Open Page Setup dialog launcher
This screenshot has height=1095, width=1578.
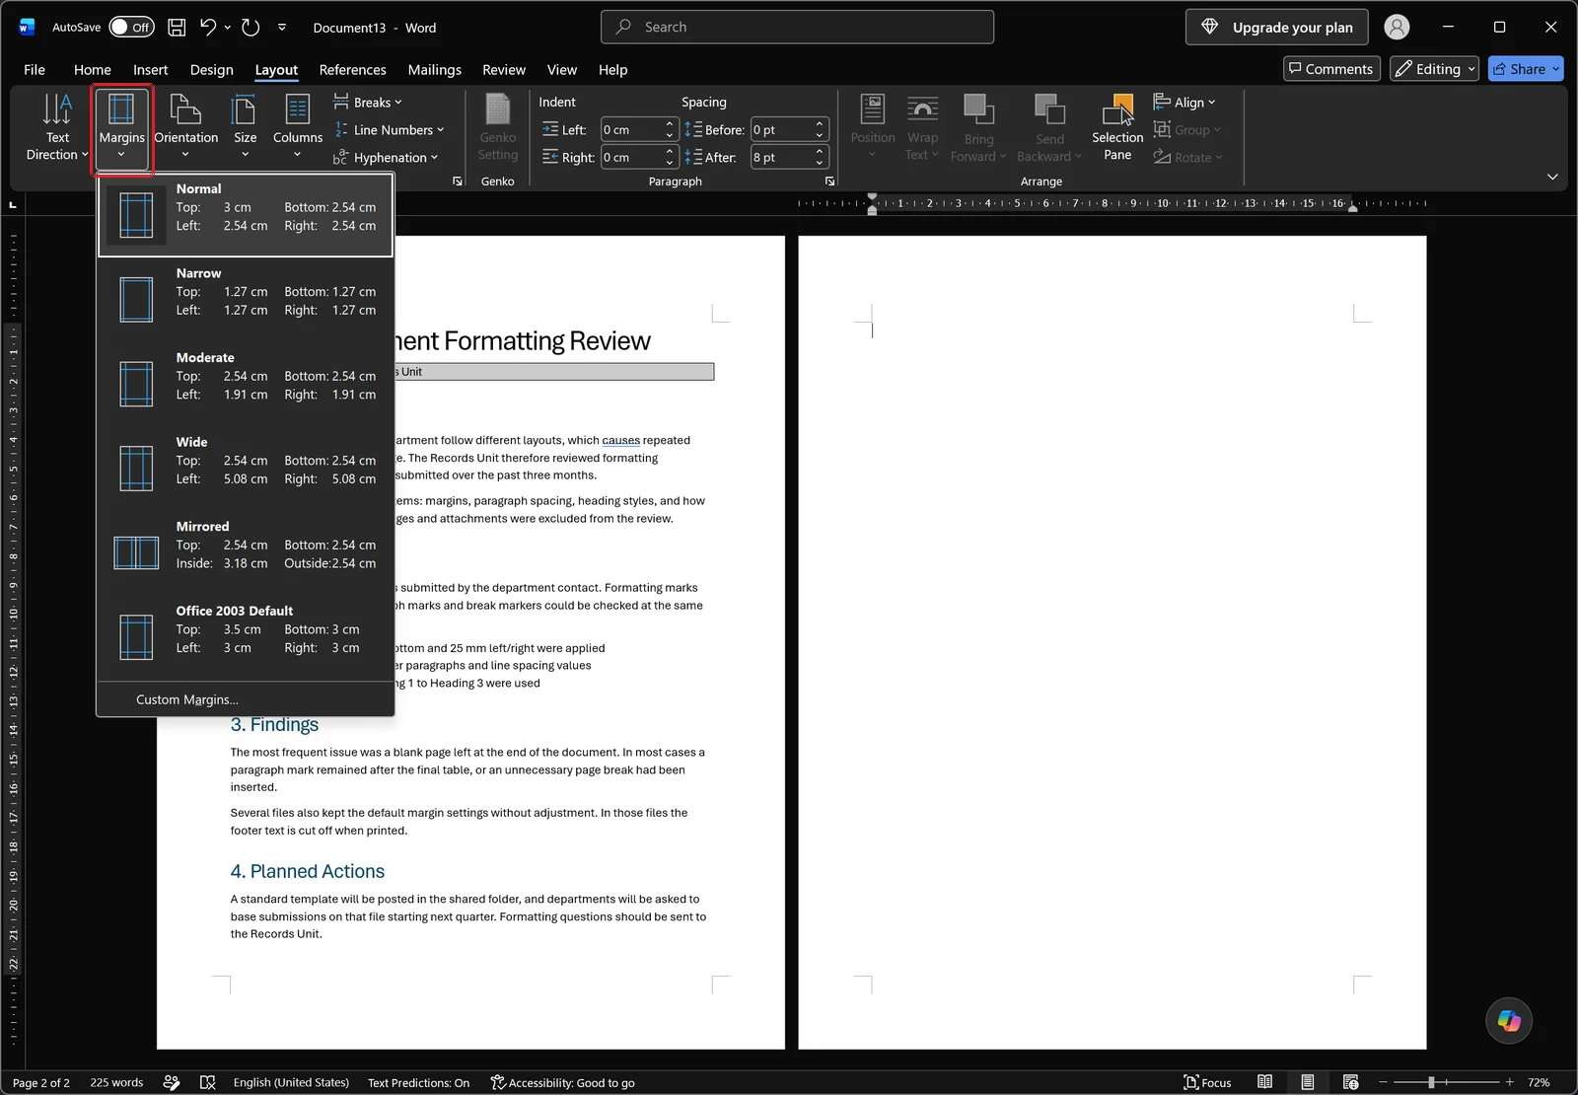coord(457,182)
